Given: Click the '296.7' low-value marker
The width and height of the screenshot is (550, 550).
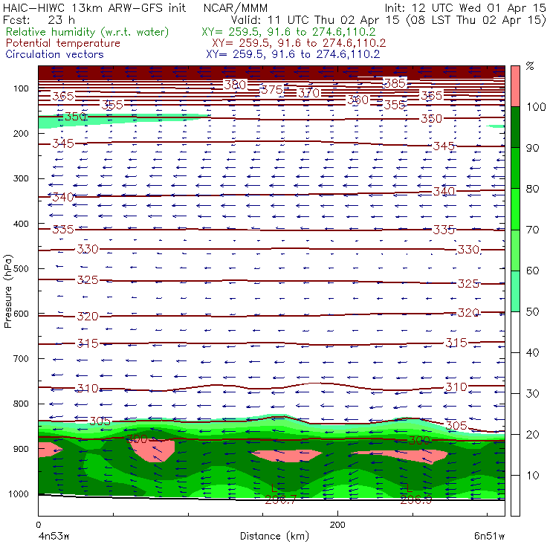Looking at the screenshot, I should pos(281,499).
